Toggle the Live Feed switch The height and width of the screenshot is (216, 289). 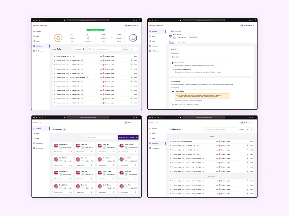coord(84,49)
